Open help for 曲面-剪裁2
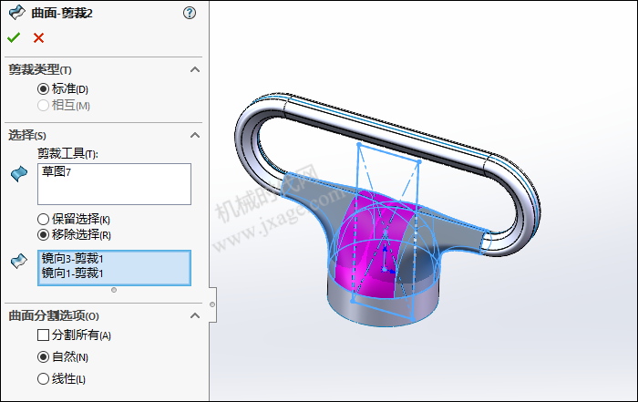Image resolution: width=638 pixels, height=402 pixels. (190, 13)
